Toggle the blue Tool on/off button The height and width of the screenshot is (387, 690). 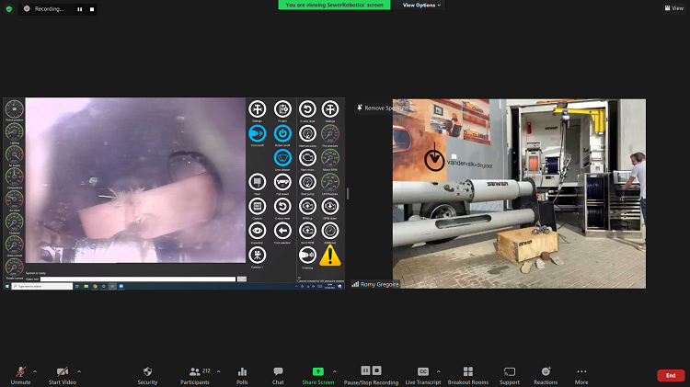click(258, 132)
